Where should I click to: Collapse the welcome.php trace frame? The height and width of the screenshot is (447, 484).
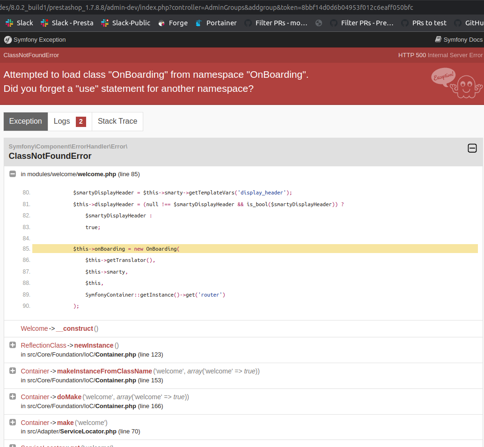pos(12,174)
